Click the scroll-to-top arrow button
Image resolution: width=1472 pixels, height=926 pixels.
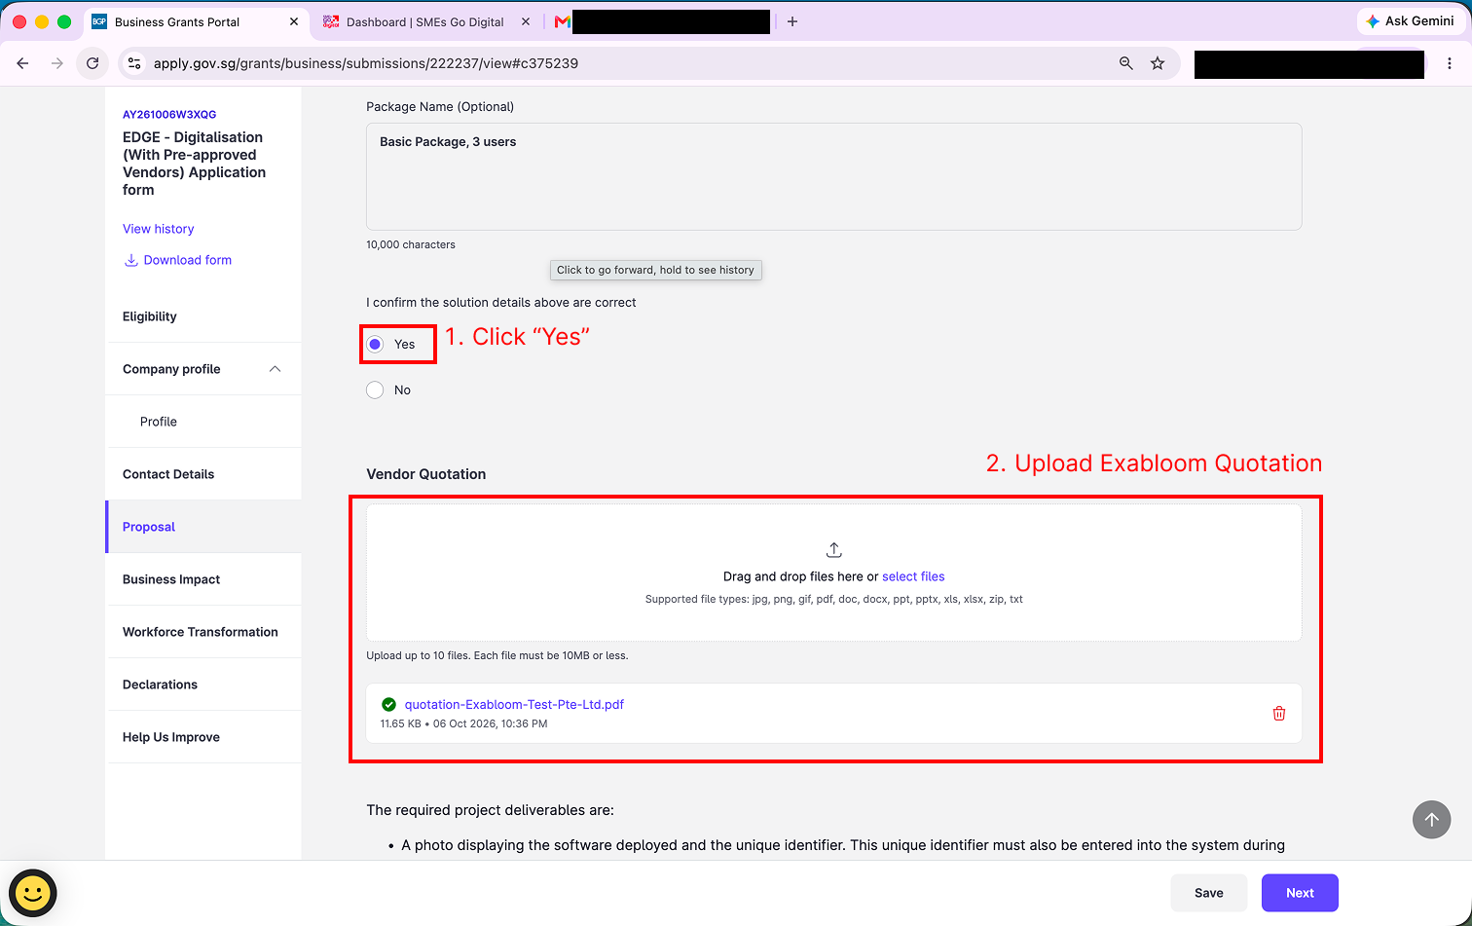tap(1431, 820)
